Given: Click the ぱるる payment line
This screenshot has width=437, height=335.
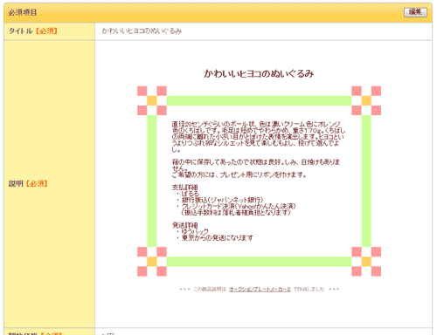Looking at the screenshot, I should click(188, 194).
